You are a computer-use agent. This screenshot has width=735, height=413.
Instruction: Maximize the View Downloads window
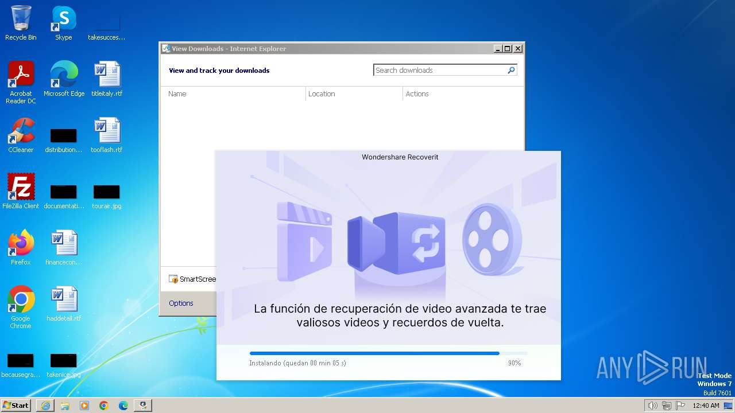pyautogui.click(x=508, y=49)
